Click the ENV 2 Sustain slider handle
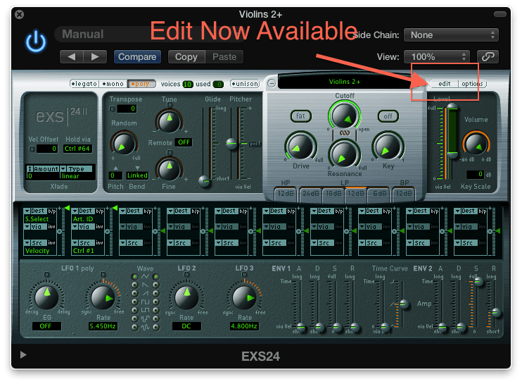The image size is (522, 384). [x=478, y=282]
